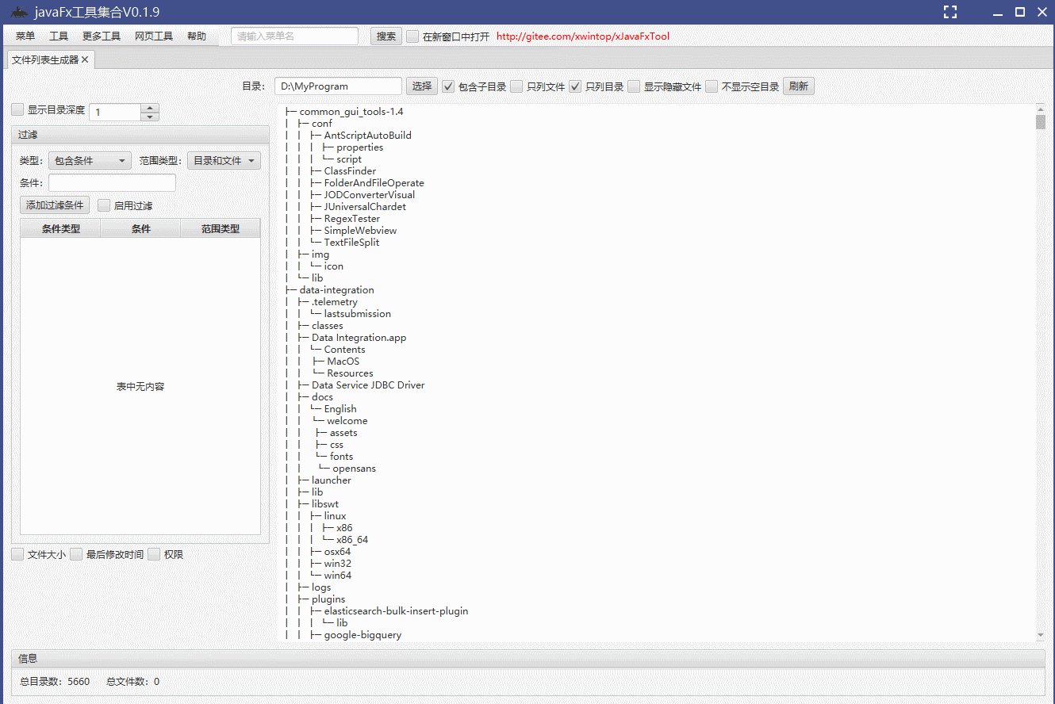Increase directory depth with spinner up arrow
This screenshot has width=1055, height=704.
pos(150,108)
